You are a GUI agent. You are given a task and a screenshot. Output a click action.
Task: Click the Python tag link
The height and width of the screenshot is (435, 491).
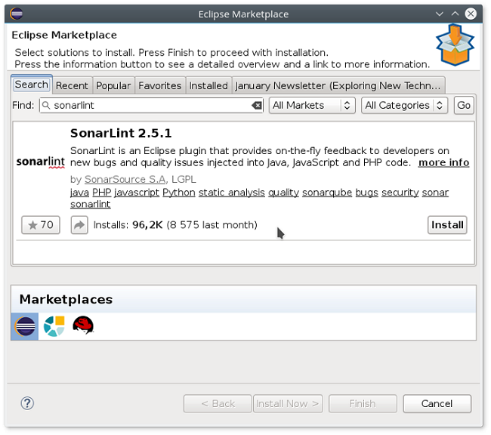[x=179, y=193]
